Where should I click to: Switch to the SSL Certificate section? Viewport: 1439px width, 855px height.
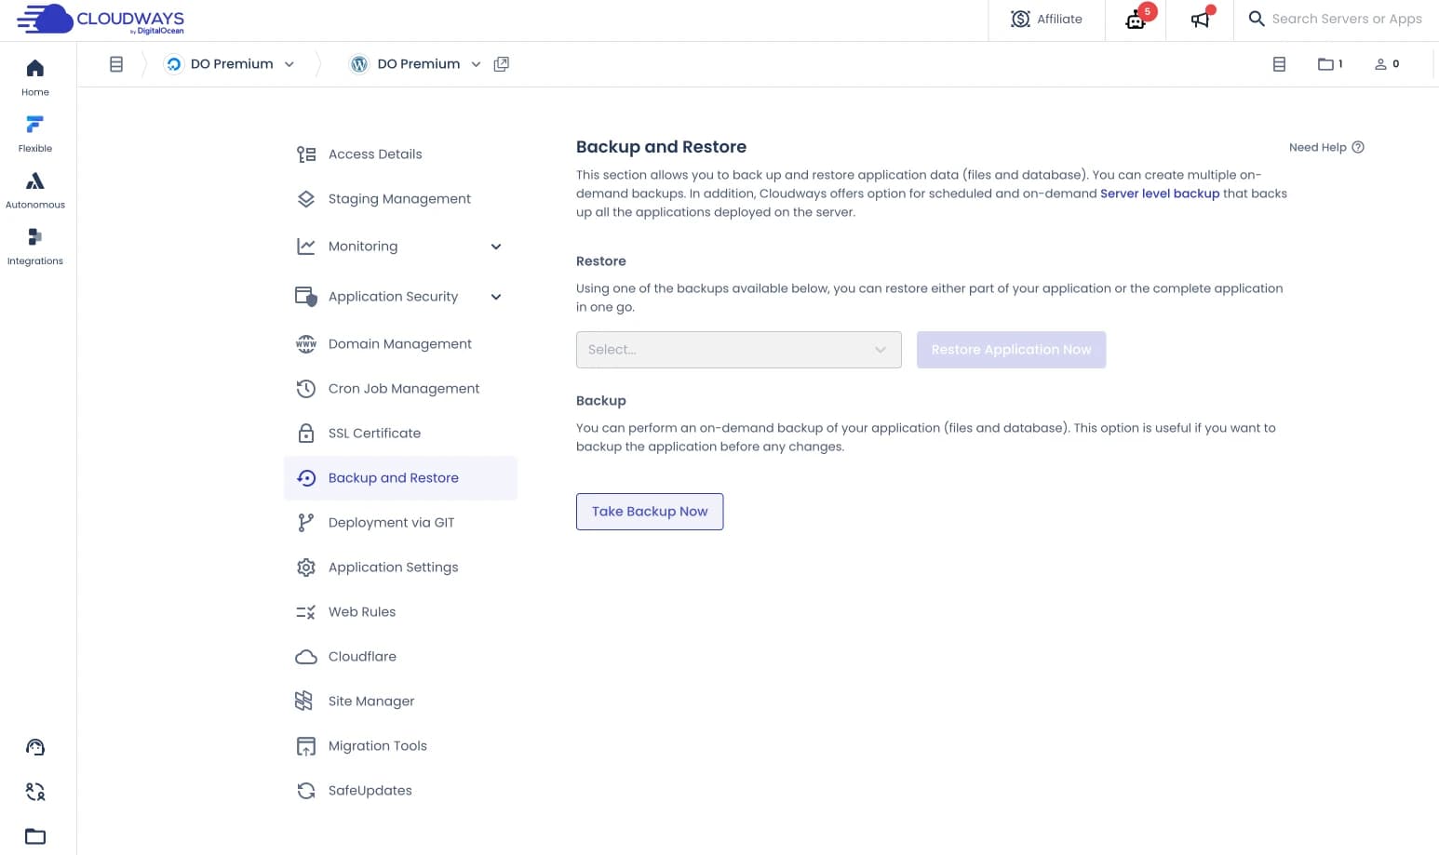(x=374, y=433)
